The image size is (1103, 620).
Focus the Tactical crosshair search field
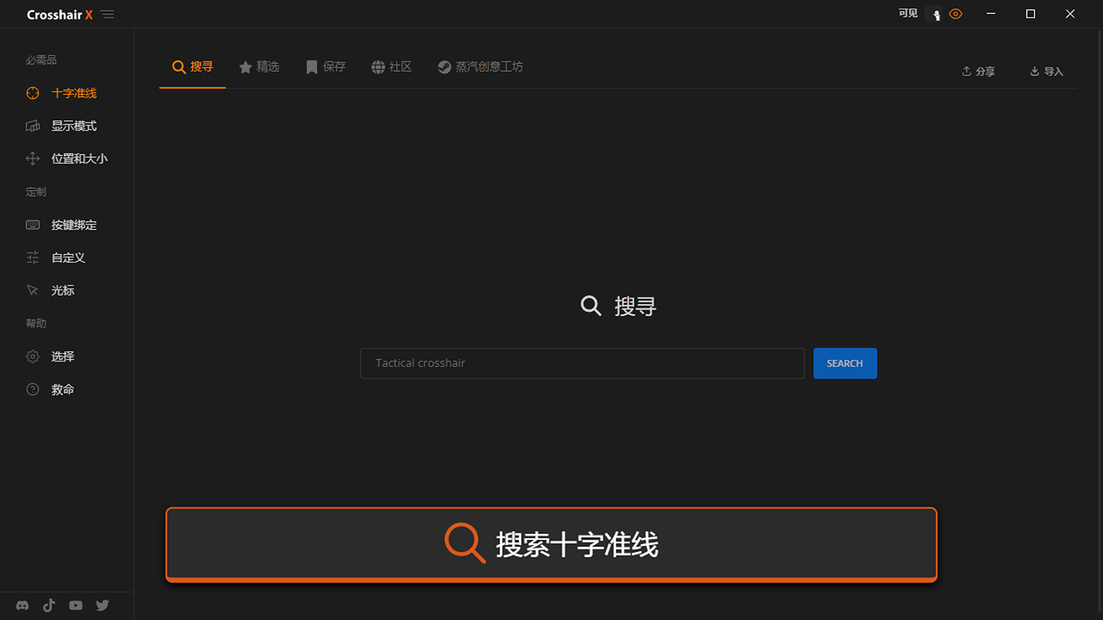pos(582,363)
